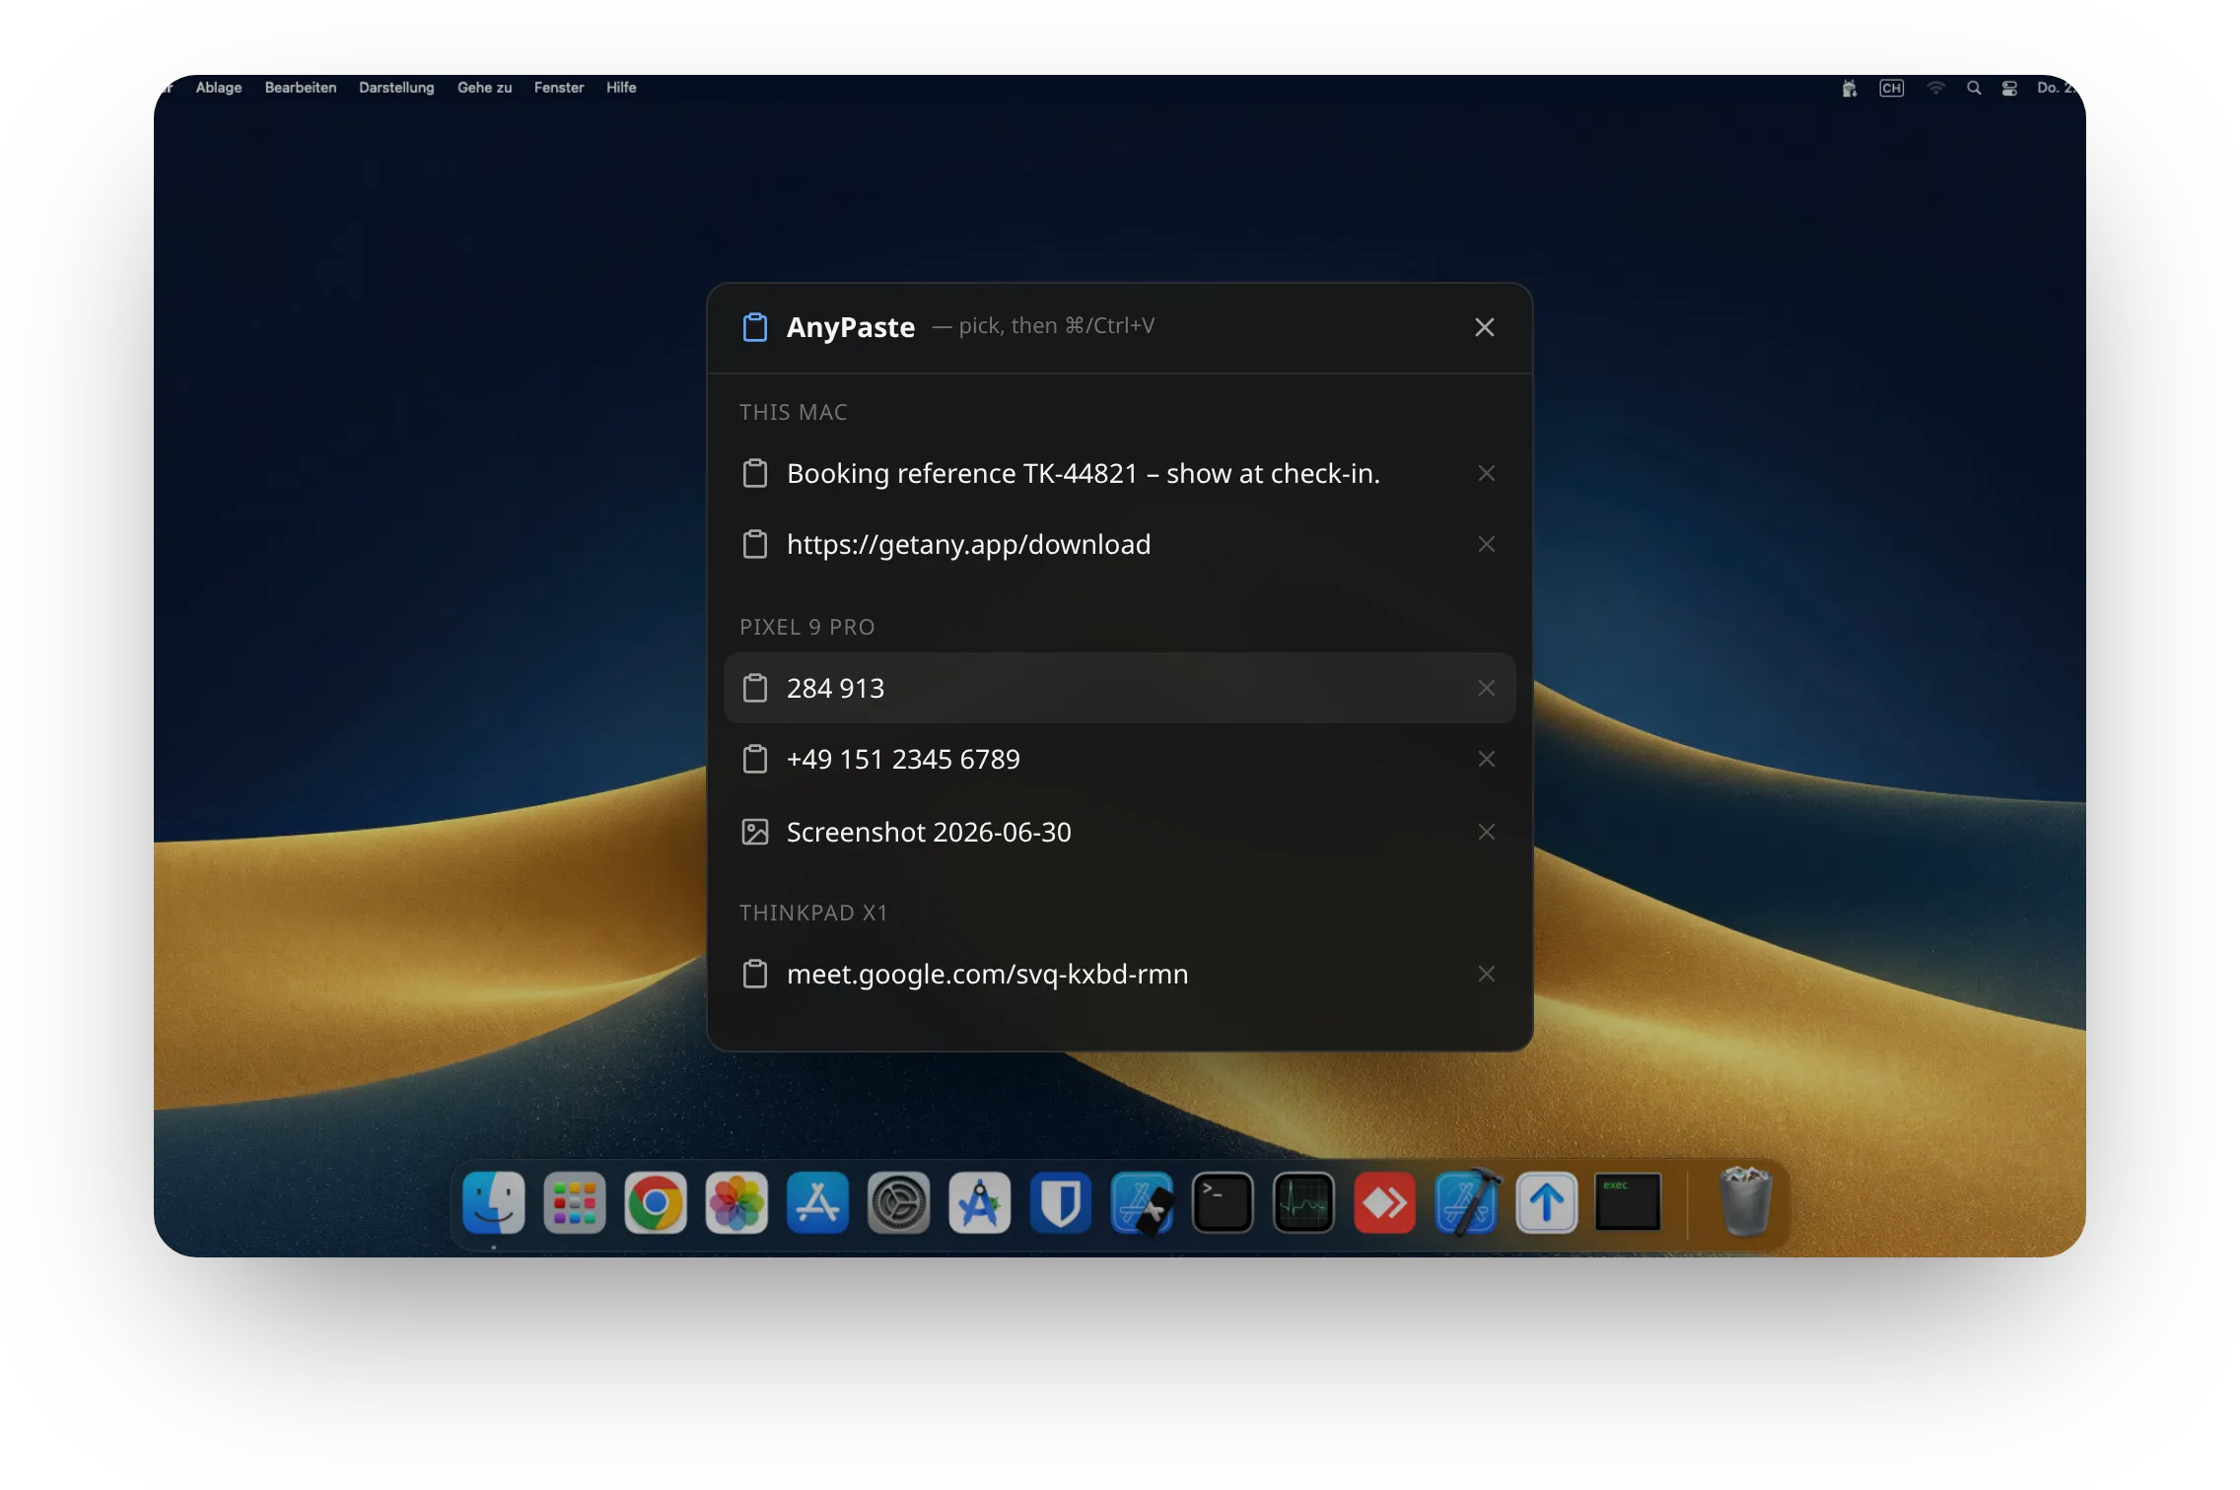This screenshot has height=1490, width=2240.
Task: Open the Gehe zu menu
Action: [x=485, y=88]
